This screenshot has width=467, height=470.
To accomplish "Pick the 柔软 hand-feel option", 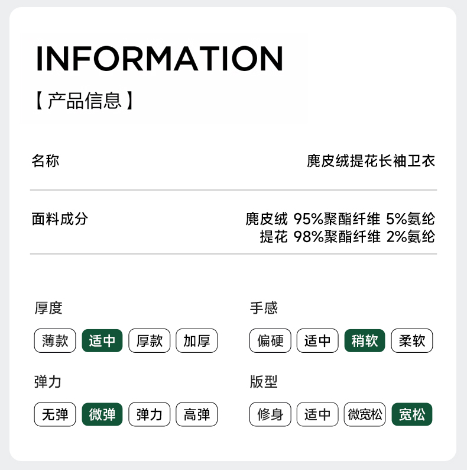I will click(412, 341).
